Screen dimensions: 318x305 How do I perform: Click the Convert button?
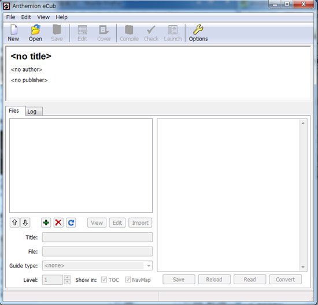(285, 280)
